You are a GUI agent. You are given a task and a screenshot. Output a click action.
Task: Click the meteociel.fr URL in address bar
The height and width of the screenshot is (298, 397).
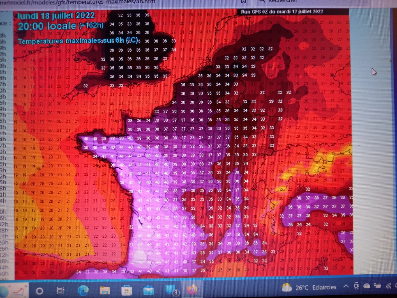(77, 2)
